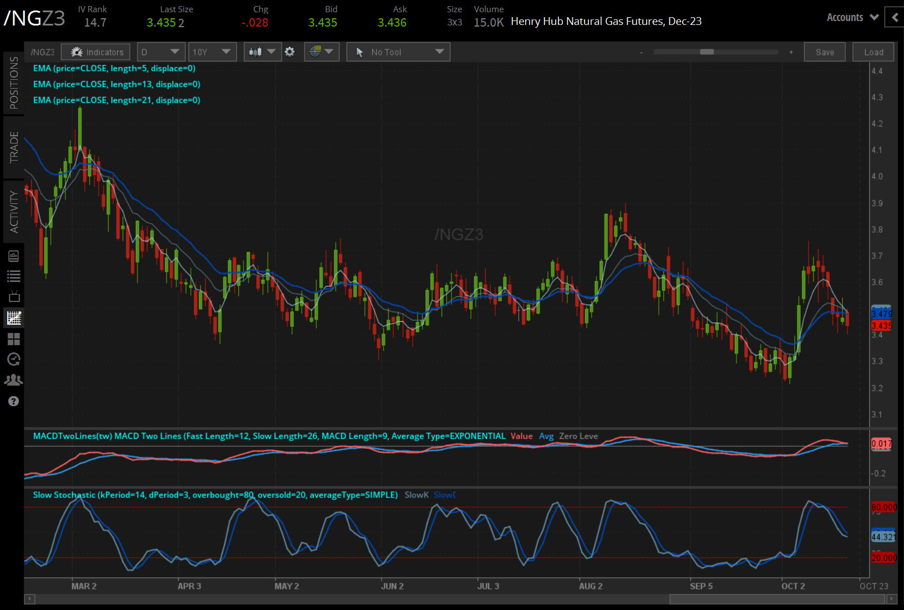Open the live TV icon

(13, 296)
